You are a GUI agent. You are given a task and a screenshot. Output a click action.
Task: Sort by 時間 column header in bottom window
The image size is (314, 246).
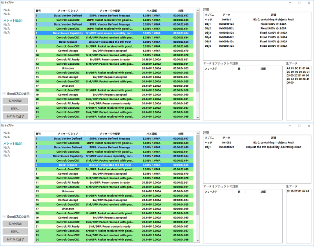(x=181, y=134)
